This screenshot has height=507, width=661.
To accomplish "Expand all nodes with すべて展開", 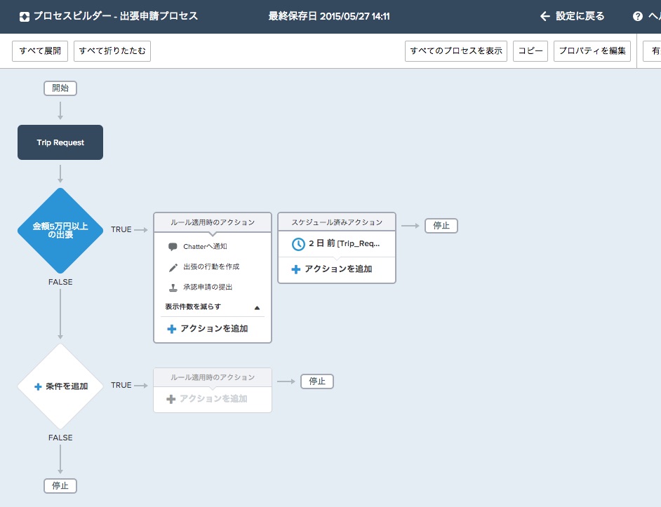I will pos(40,51).
